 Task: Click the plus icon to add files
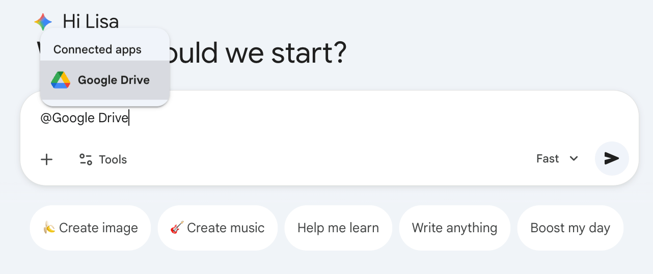pos(47,159)
